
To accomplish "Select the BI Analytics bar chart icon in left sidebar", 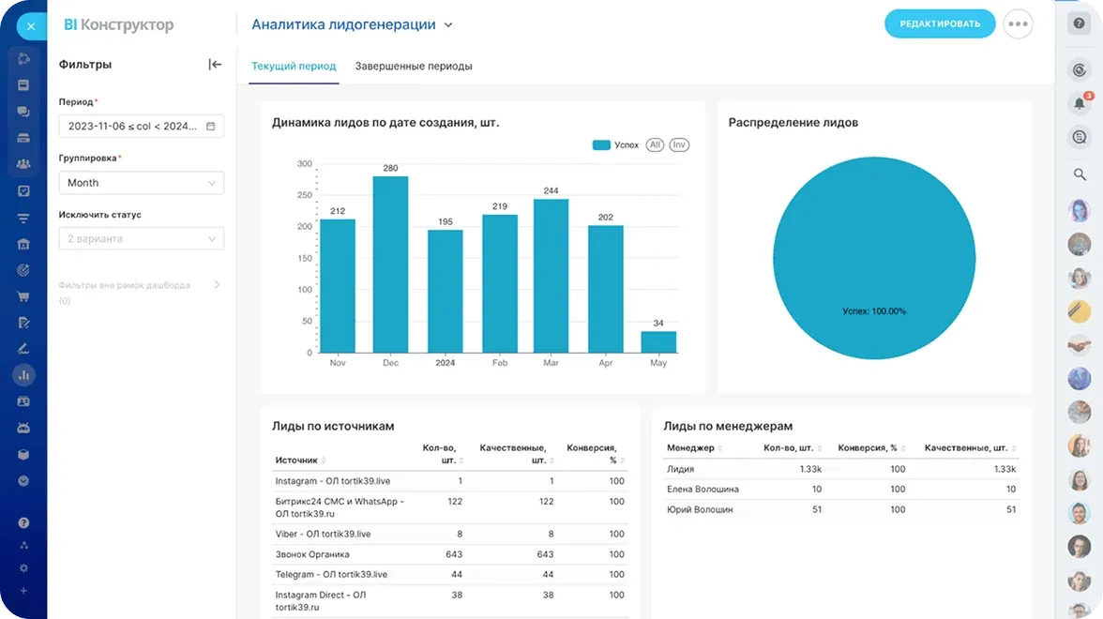I will (24, 374).
